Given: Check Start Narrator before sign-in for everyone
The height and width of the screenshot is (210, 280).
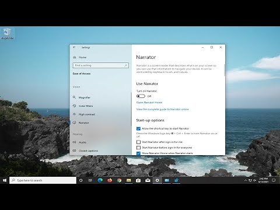Looking at the screenshot, I should (138, 148).
